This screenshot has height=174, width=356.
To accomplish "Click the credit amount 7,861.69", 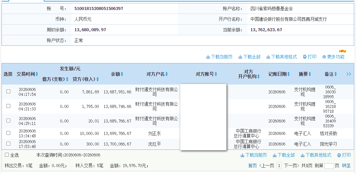I will tap(90, 92).
